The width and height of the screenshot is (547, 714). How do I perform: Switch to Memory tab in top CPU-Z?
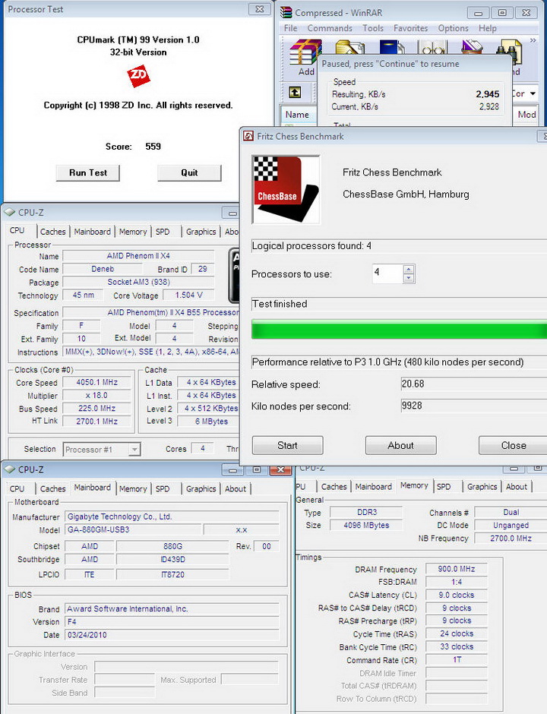tap(133, 232)
